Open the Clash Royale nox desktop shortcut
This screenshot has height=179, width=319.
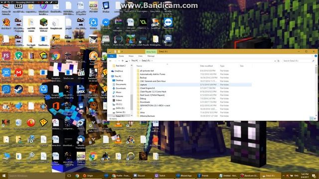coord(143,40)
